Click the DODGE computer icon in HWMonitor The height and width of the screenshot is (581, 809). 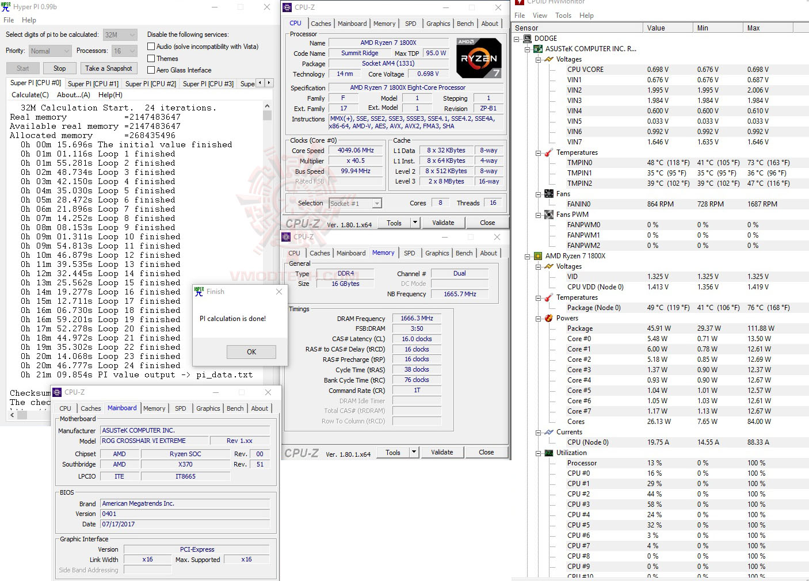coord(527,38)
